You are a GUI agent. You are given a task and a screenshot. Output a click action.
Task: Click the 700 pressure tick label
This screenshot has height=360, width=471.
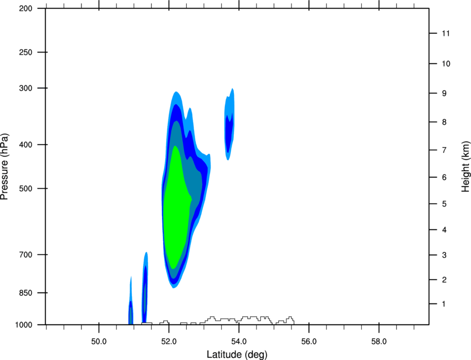pos(25,255)
